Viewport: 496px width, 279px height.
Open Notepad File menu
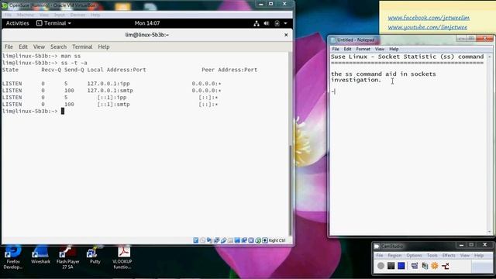point(336,49)
